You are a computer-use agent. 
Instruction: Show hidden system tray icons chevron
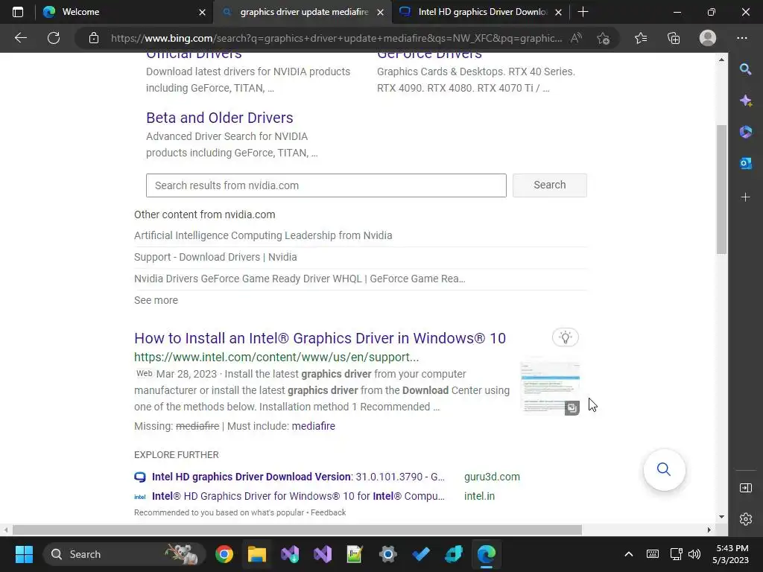[628, 554]
